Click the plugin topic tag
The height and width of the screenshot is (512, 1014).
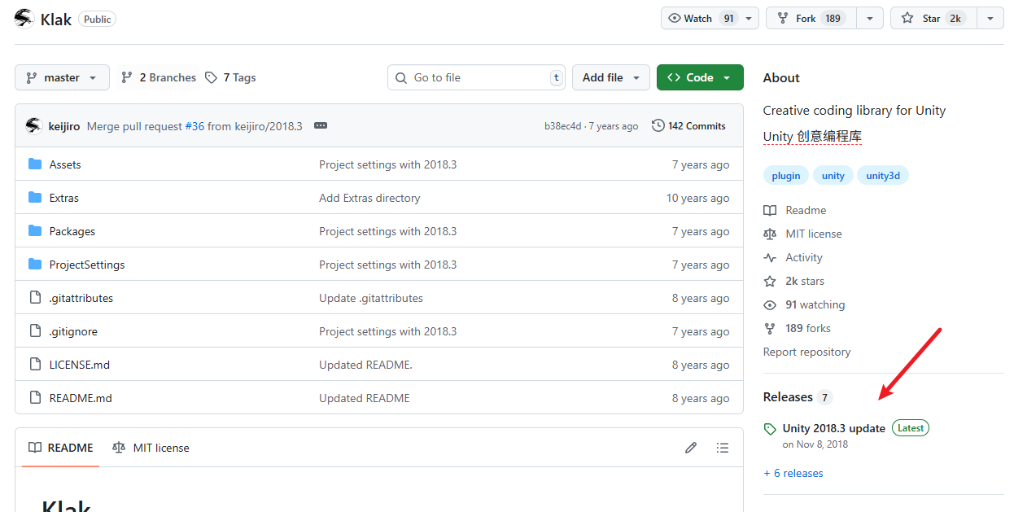[x=786, y=175]
